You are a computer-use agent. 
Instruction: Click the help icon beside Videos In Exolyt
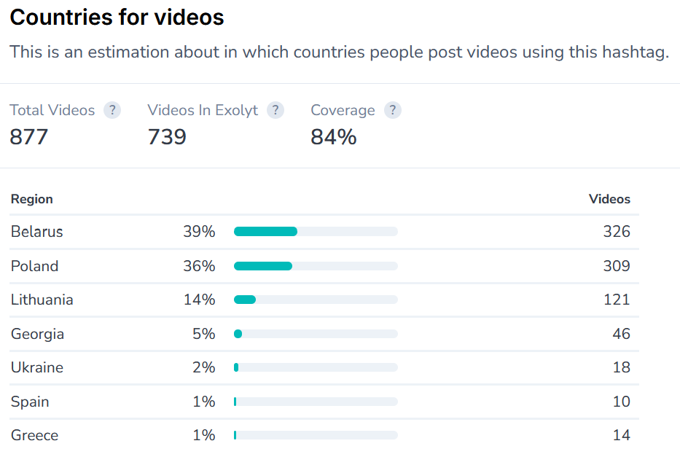275,111
